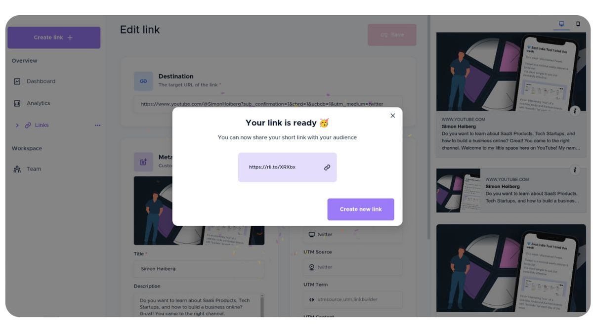Click the Description box scrollbar
This screenshot has width=593, height=333.
tap(262, 304)
